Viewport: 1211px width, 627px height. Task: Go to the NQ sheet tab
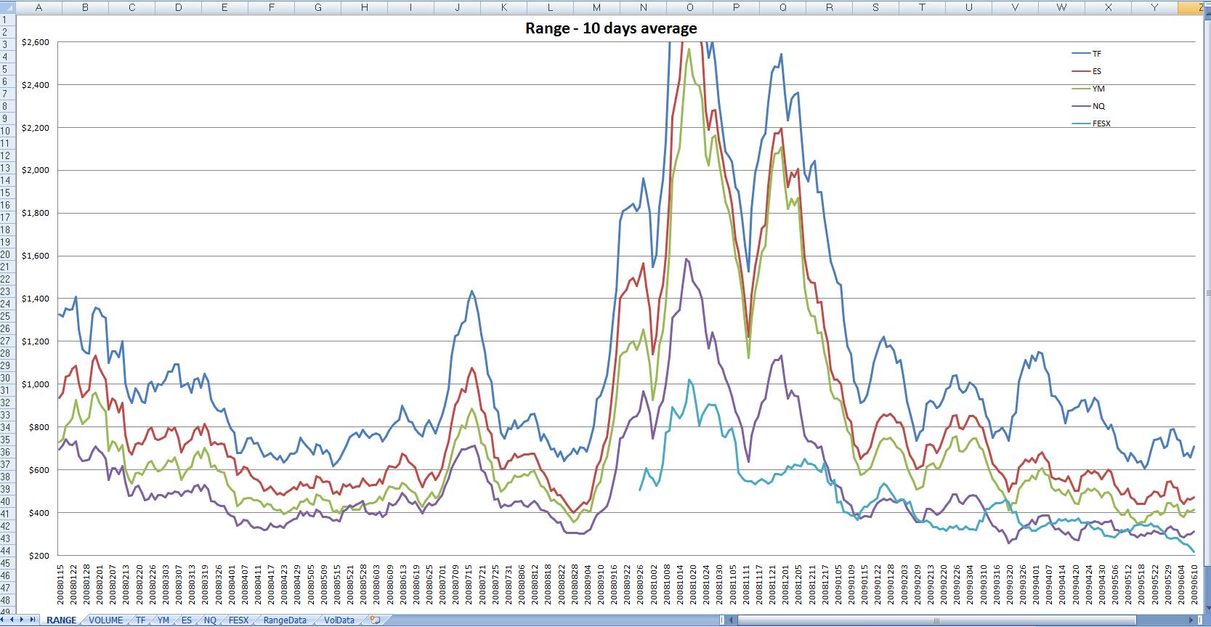click(210, 620)
